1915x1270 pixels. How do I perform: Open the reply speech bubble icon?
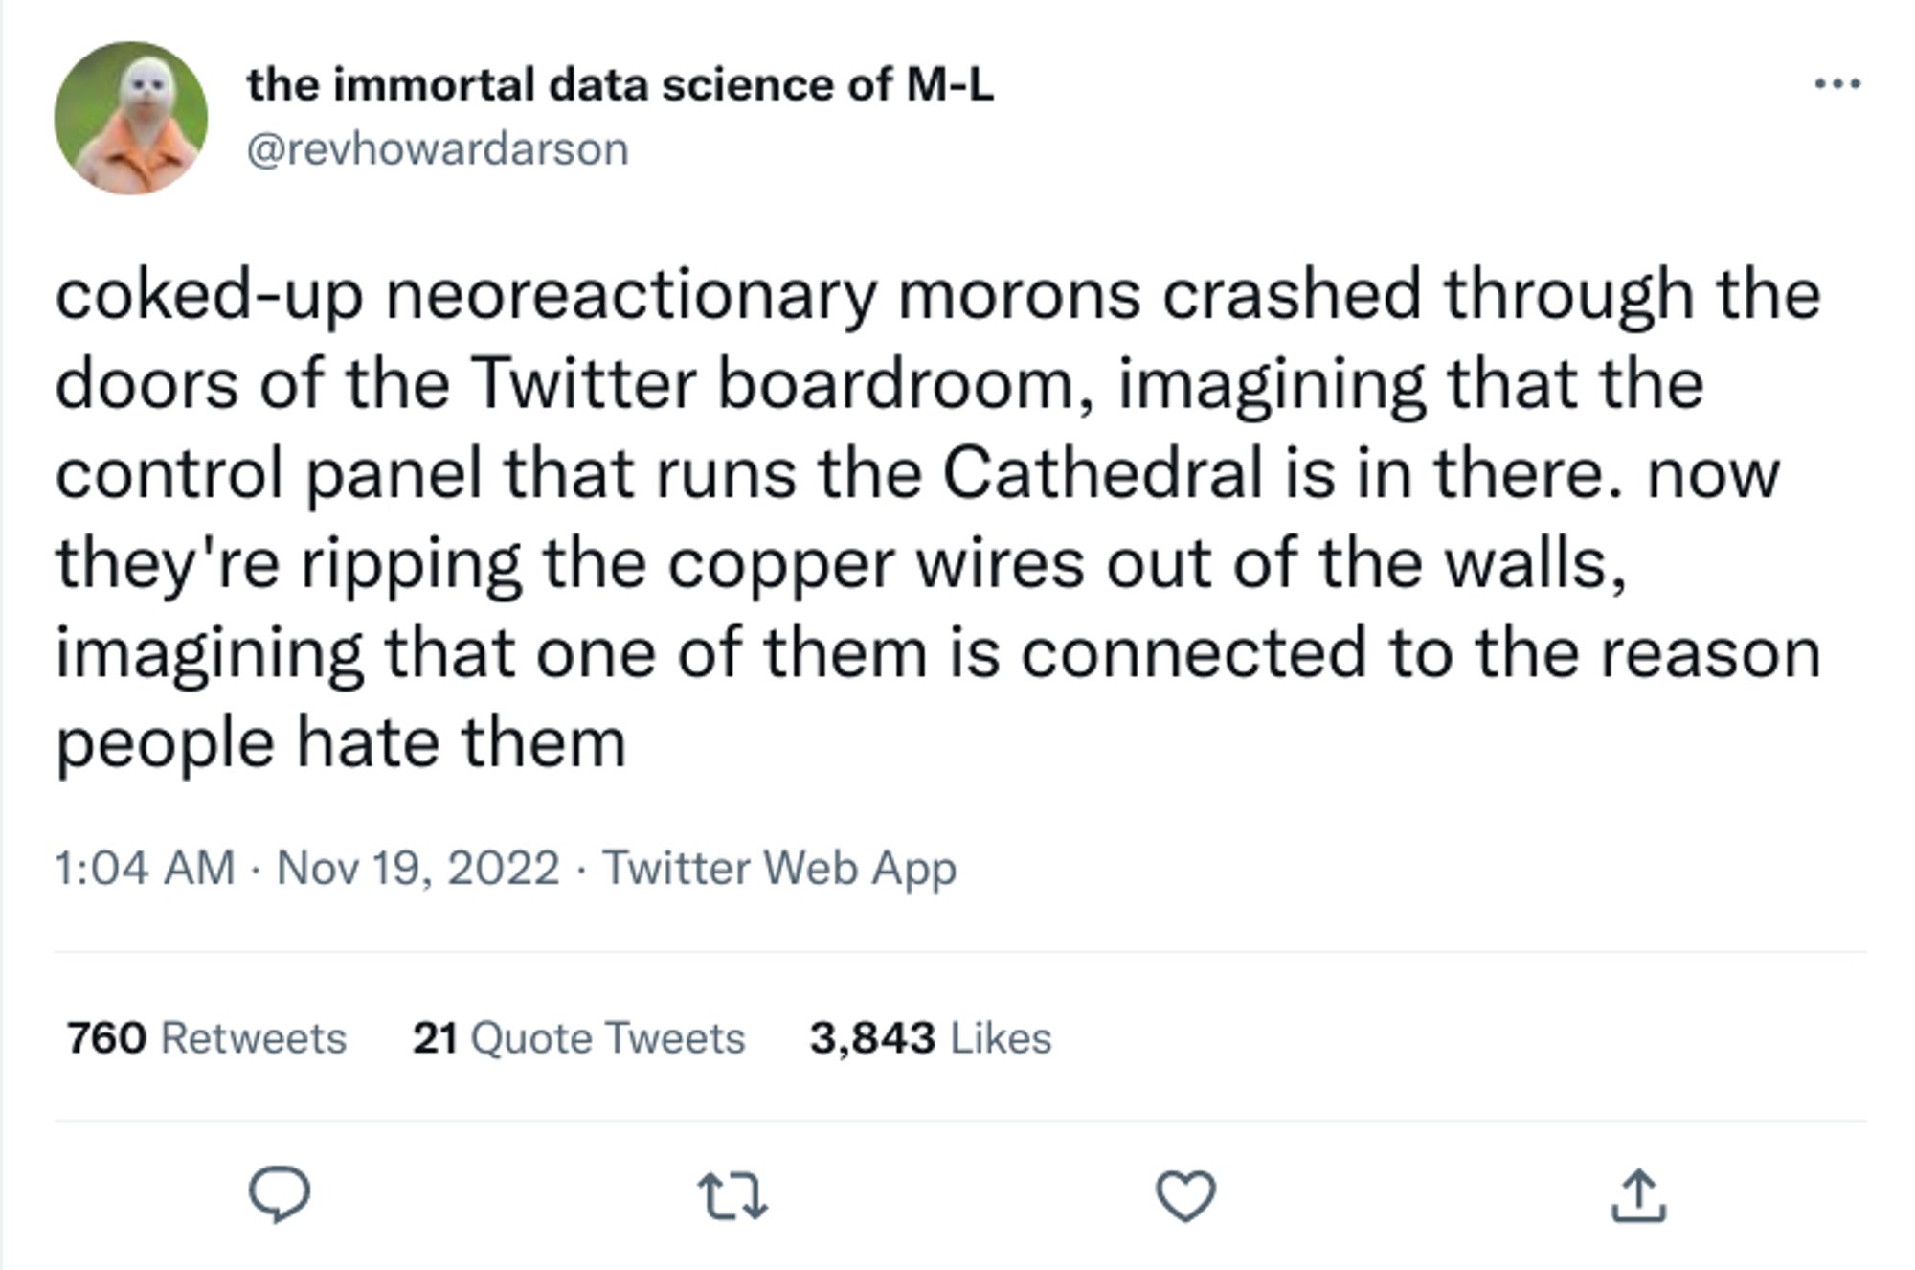click(x=279, y=1195)
